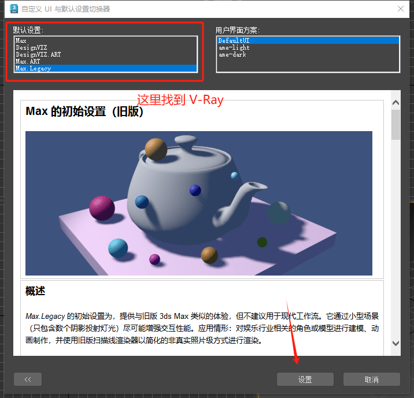Select Max.Legacy default setting
This screenshot has height=398, width=414.
click(106, 68)
